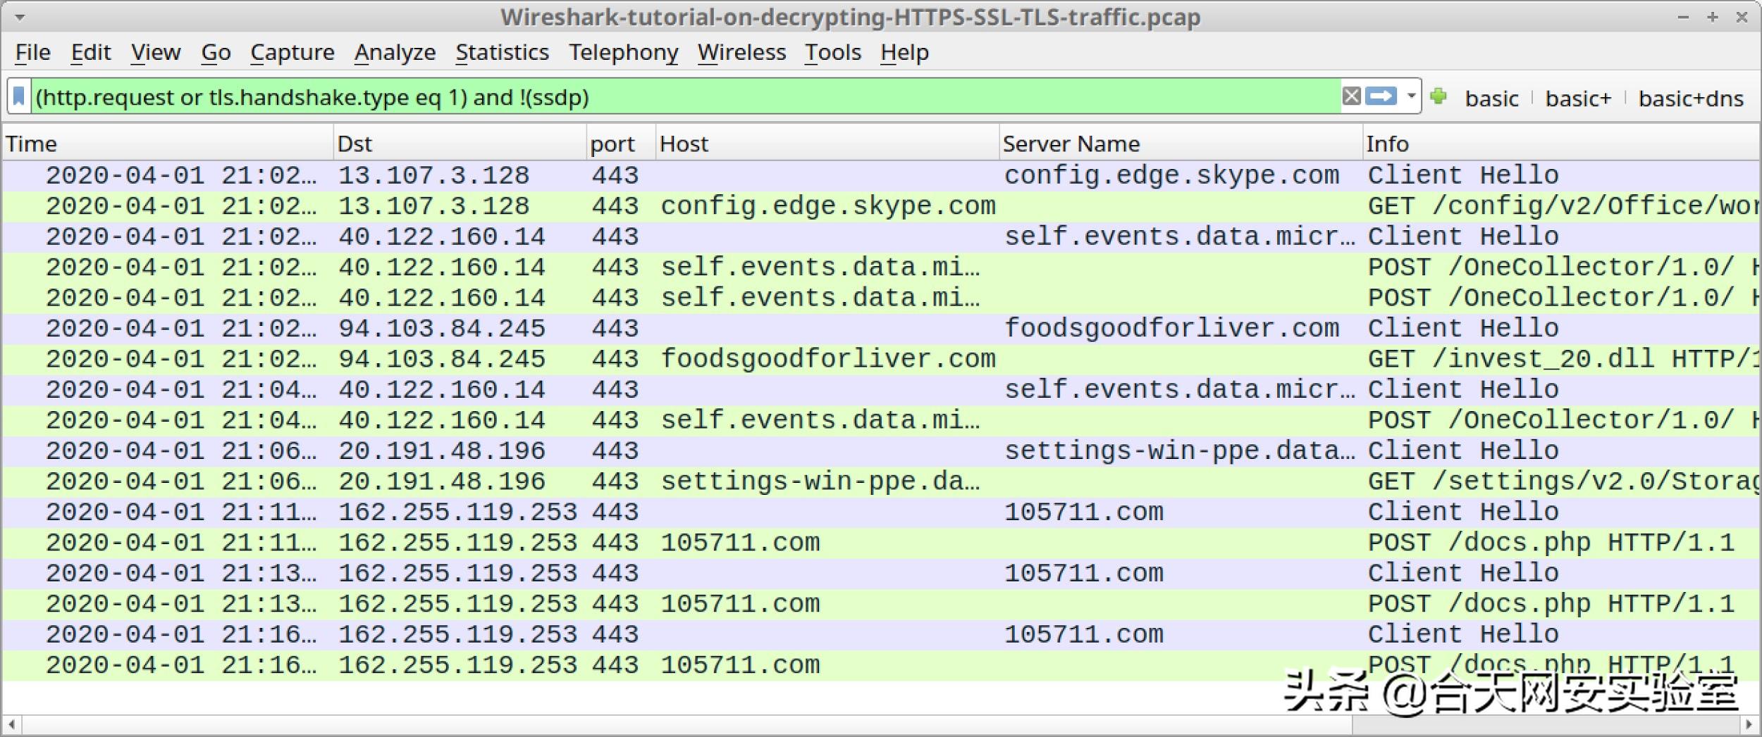Click the filter bookmark icon
Viewport: 1762px width, 737px height.
(x=19, y=96)
